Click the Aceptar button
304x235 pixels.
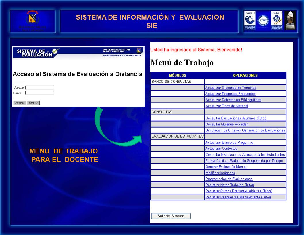[x=20, y=103]
